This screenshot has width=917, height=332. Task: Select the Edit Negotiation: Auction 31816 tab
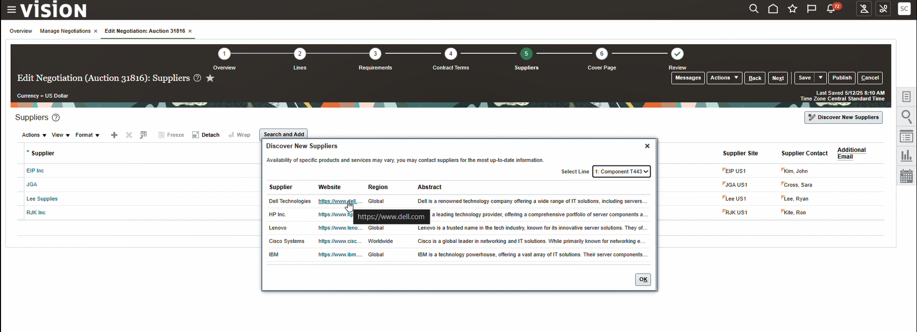pyautogui.click(x=145, y=31)
